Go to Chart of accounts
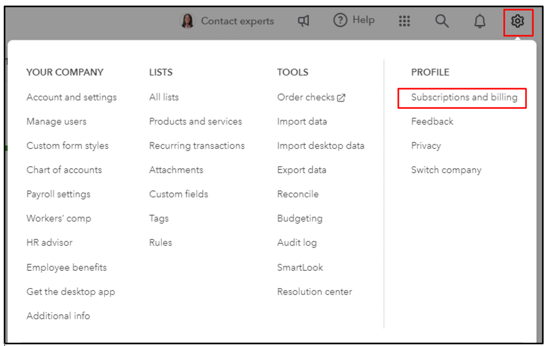This screenshot has width=550, height=346. pos(64,170)
